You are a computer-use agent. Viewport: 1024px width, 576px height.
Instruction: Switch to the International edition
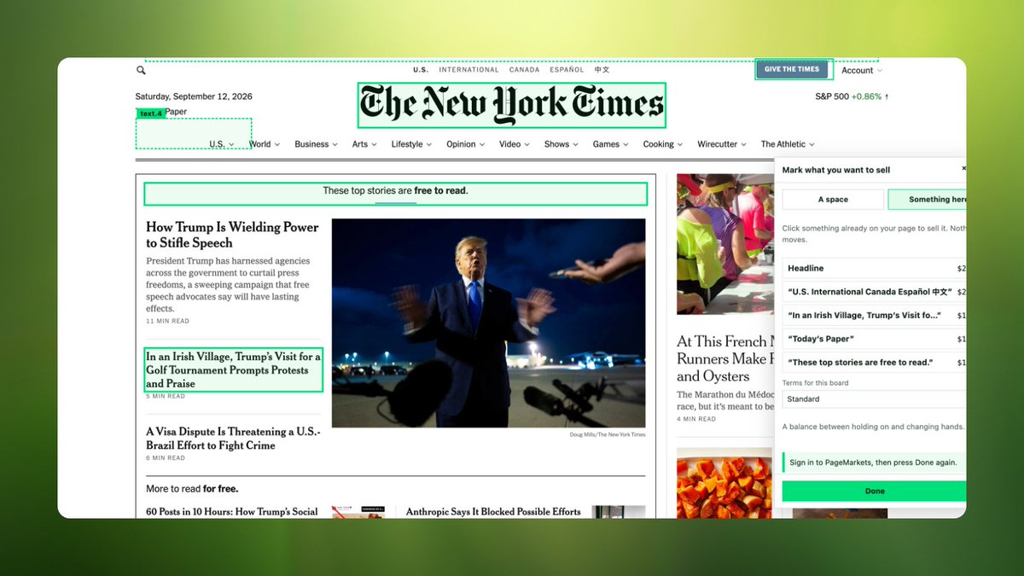click(x=468, y=70)
